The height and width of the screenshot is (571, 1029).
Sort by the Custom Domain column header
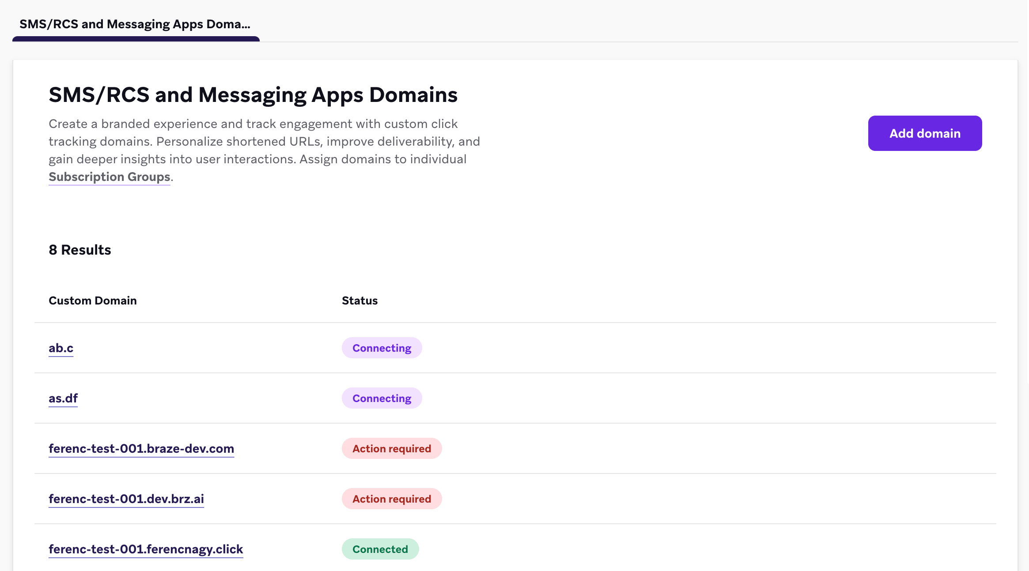(92, 301)
